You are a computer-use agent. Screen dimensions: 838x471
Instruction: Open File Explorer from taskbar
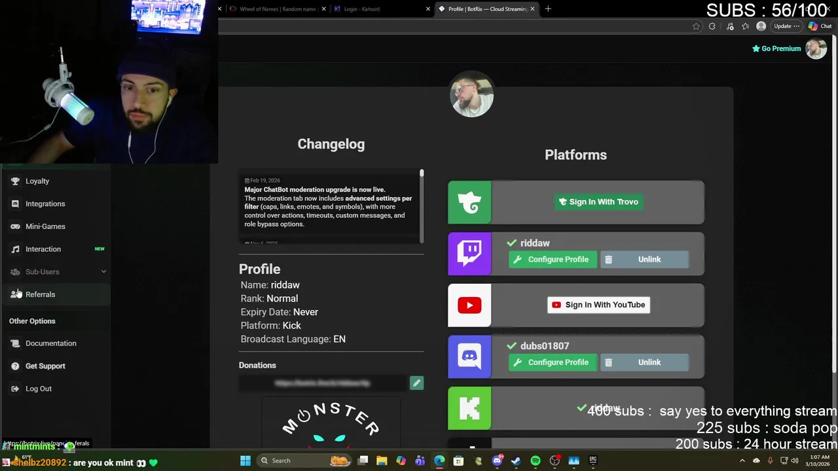pyautogui.click(x=382, y=461)
